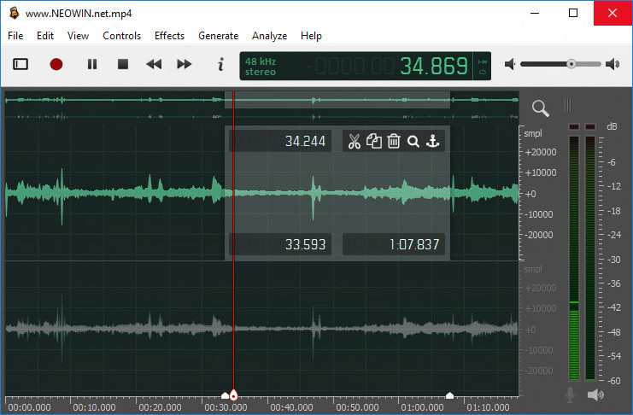Screen dimensions: 633x415
Task: Open file properties with the info icon
Action: point(220,64)
